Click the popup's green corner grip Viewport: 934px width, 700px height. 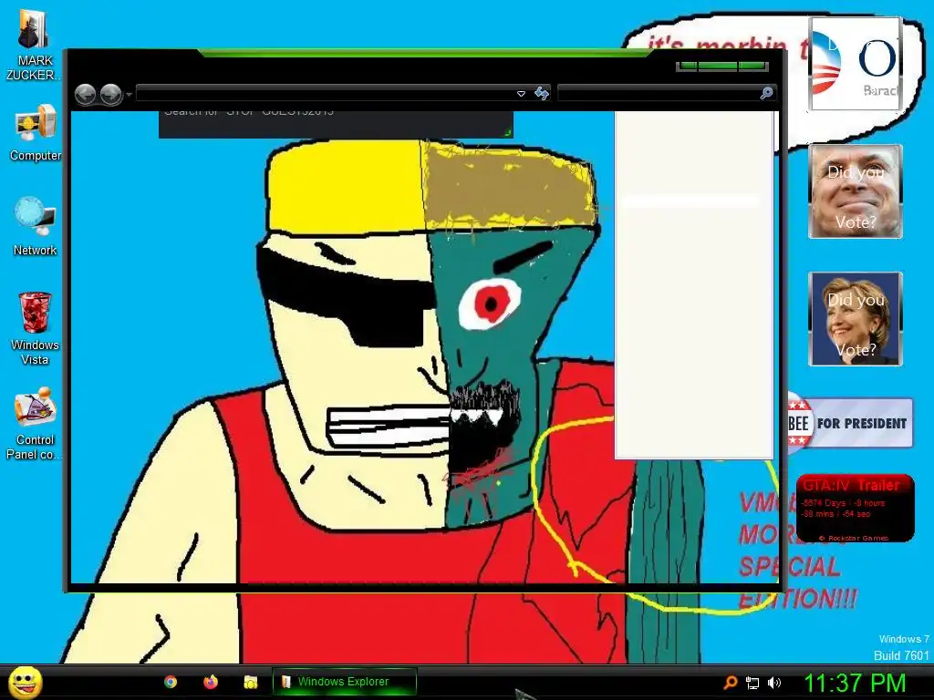pos(507,133)
